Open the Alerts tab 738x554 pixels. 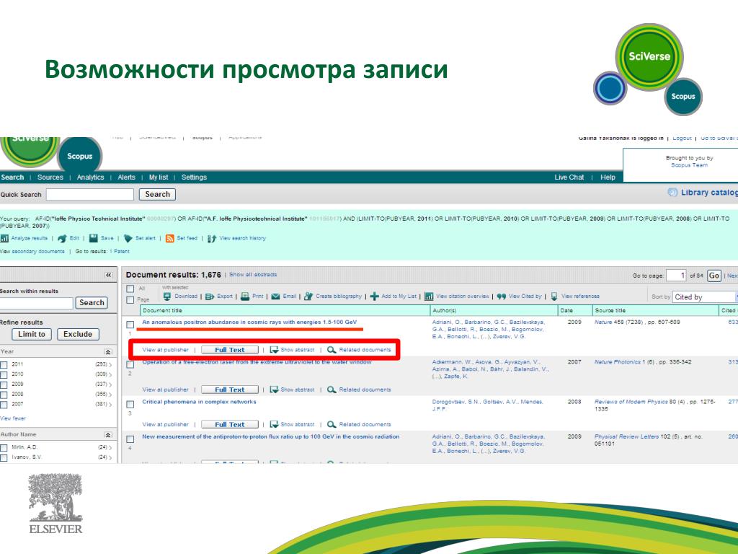pyautogui.click(x=126, y=177)
